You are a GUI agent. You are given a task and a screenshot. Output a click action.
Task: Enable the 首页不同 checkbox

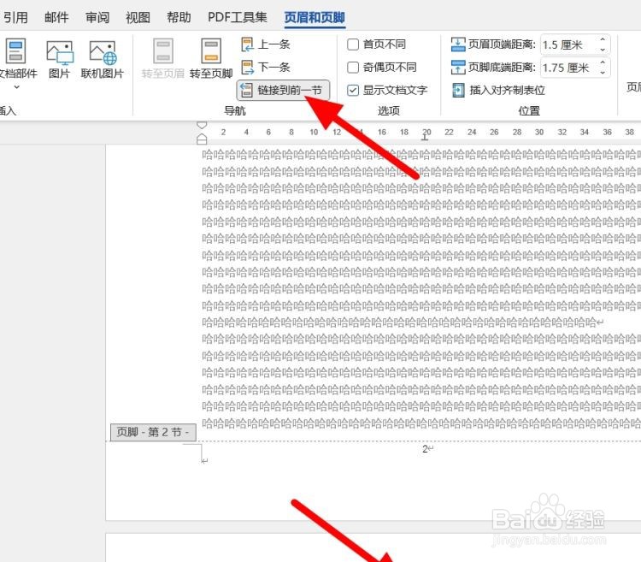tap(353, 44)
